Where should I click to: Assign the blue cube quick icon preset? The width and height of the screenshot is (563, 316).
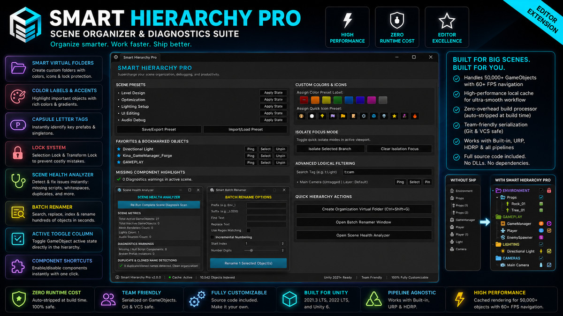[374, 116]
